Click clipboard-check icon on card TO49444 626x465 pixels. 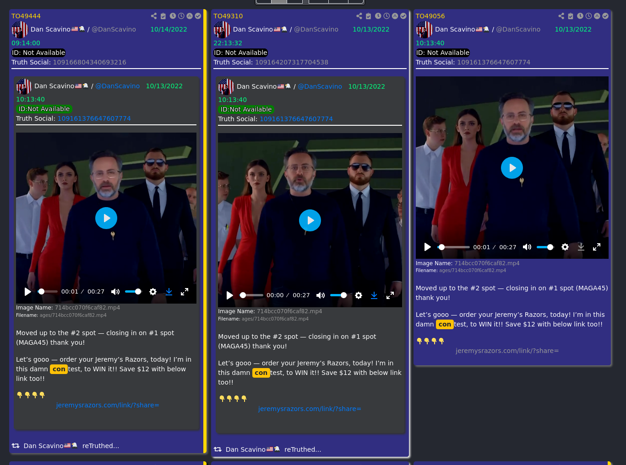tap(163, 16)
